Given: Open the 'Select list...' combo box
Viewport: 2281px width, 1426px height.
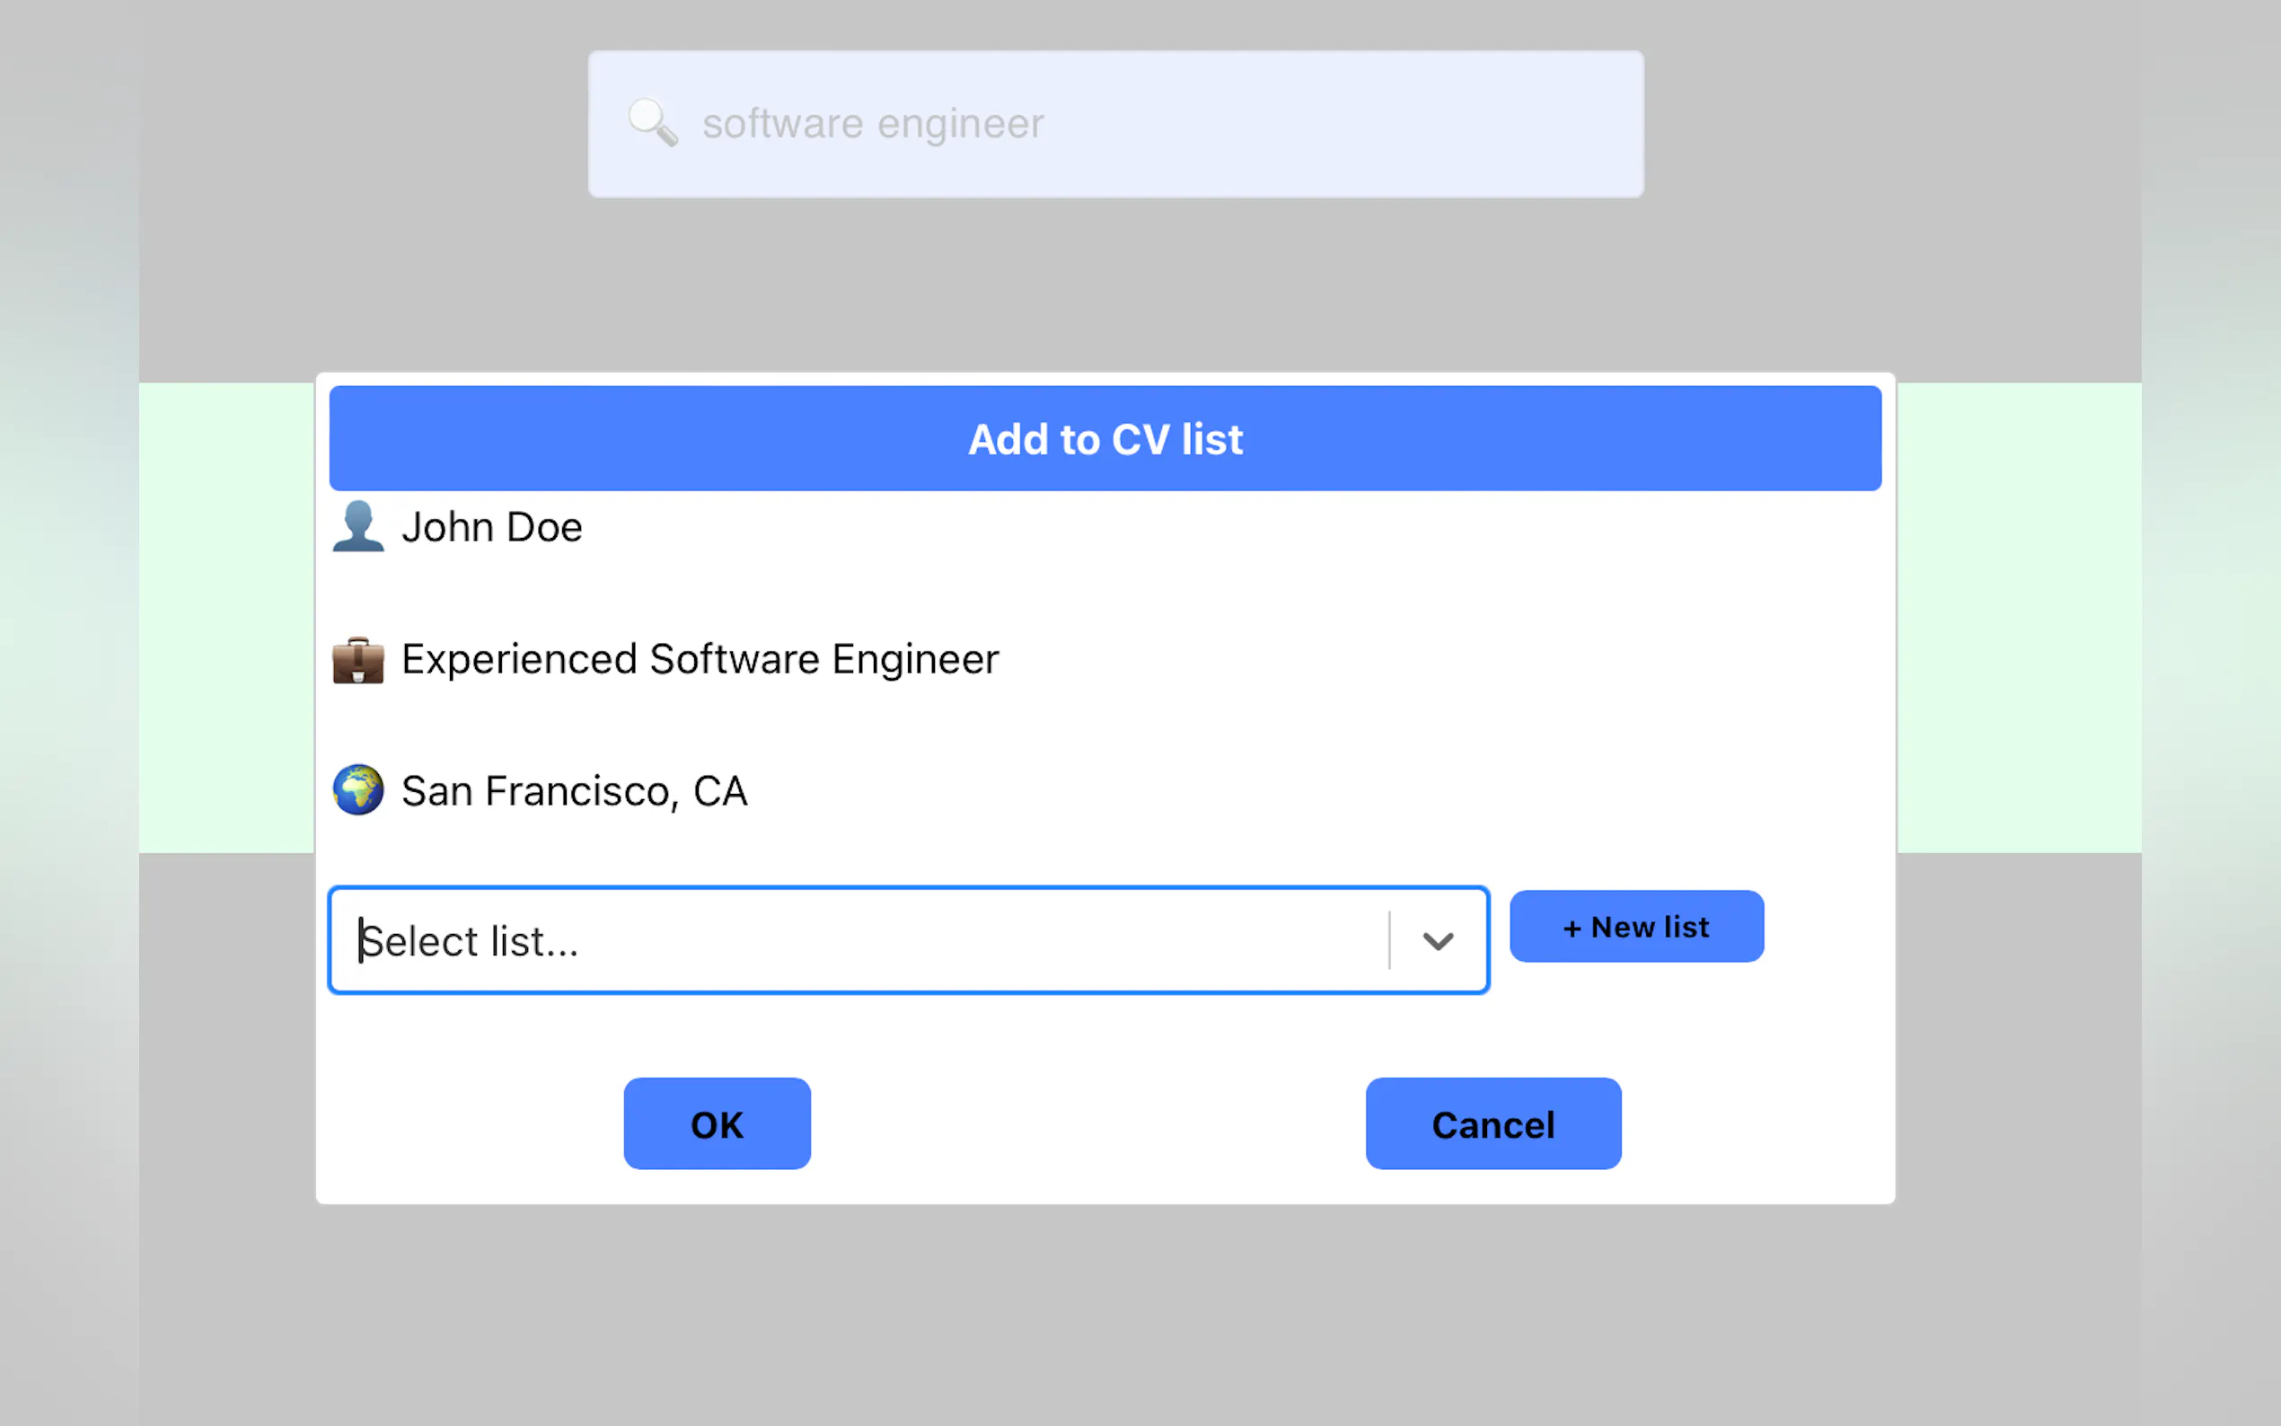Looking at the screenshot, I should point(859,940).
